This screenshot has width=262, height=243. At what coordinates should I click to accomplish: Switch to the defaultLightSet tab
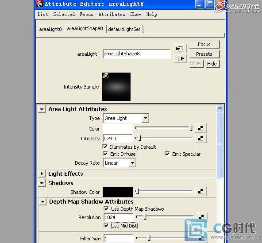(124, 29)
